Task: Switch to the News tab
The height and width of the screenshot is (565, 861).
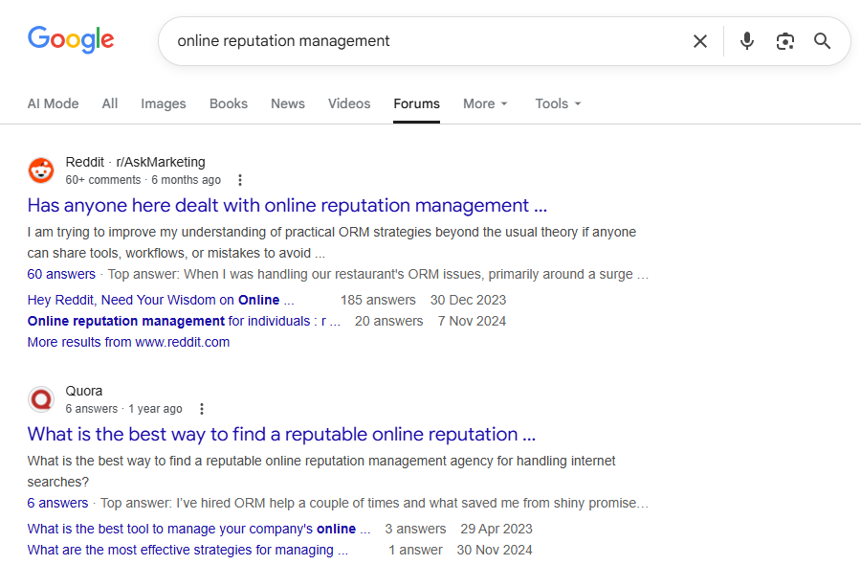Action: (288, 103)
